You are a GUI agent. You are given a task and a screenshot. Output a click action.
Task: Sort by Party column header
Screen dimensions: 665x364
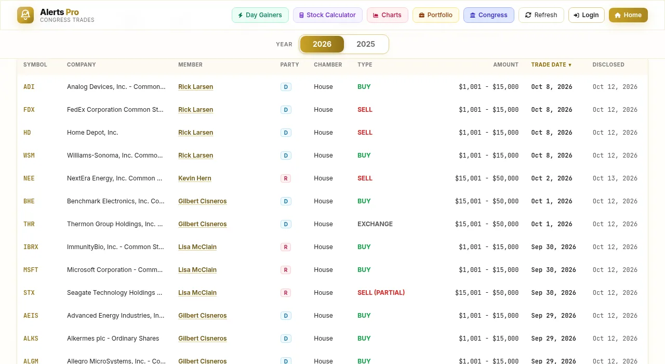289,64
